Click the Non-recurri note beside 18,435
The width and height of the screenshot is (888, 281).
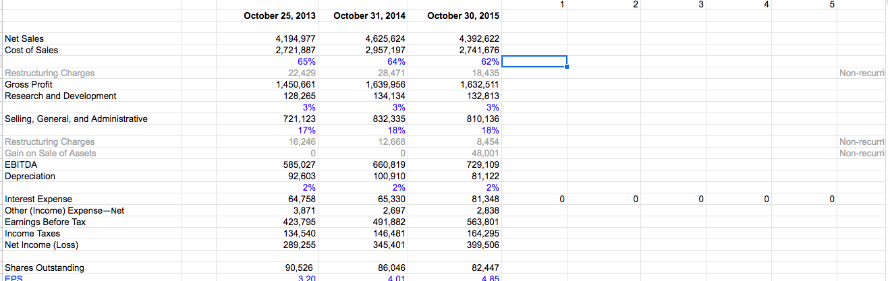(x=863, y=73)
